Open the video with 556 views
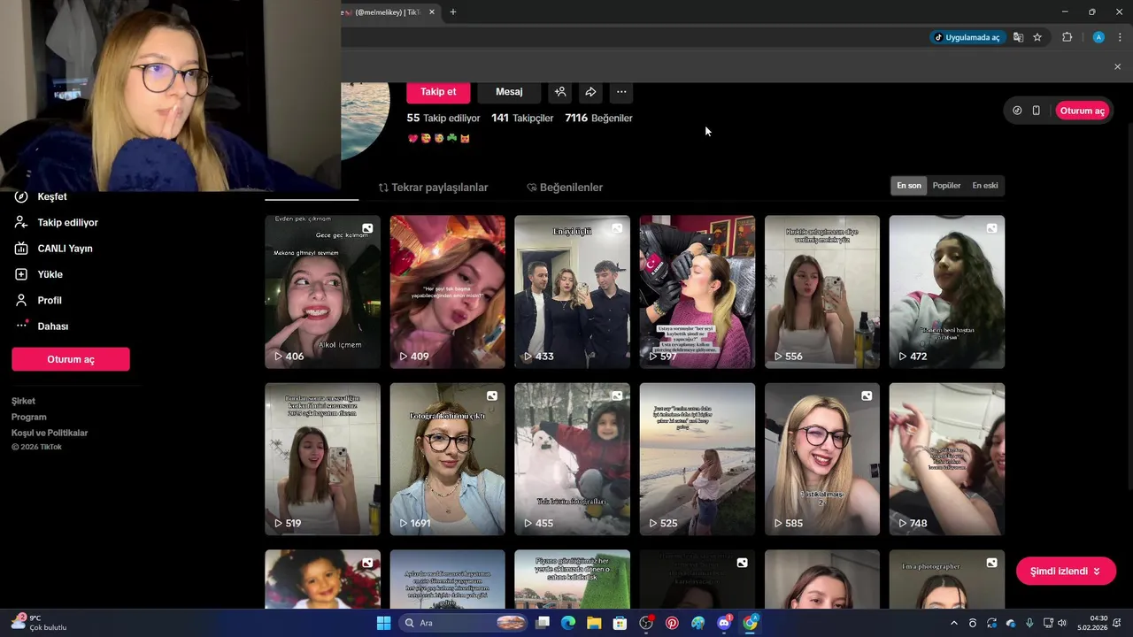Viewport: 1133px width, 637px height. 822,292
